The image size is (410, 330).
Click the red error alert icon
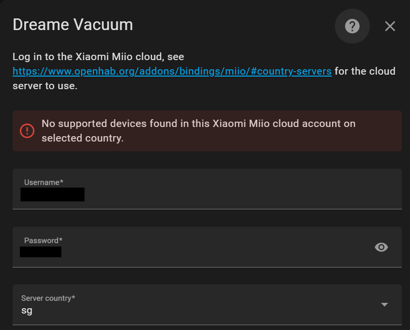pos(27,130)
